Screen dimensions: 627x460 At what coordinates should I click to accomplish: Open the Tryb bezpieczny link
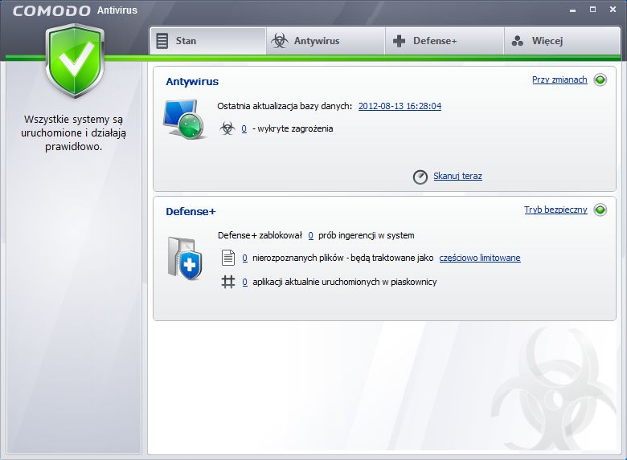pos(555,210)
